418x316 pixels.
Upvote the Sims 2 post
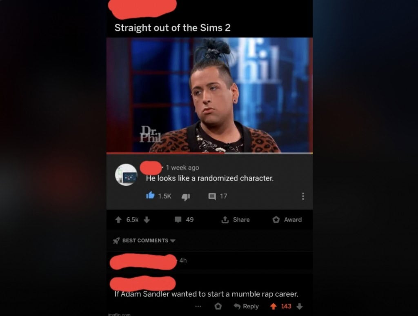[x=118, y=220]
